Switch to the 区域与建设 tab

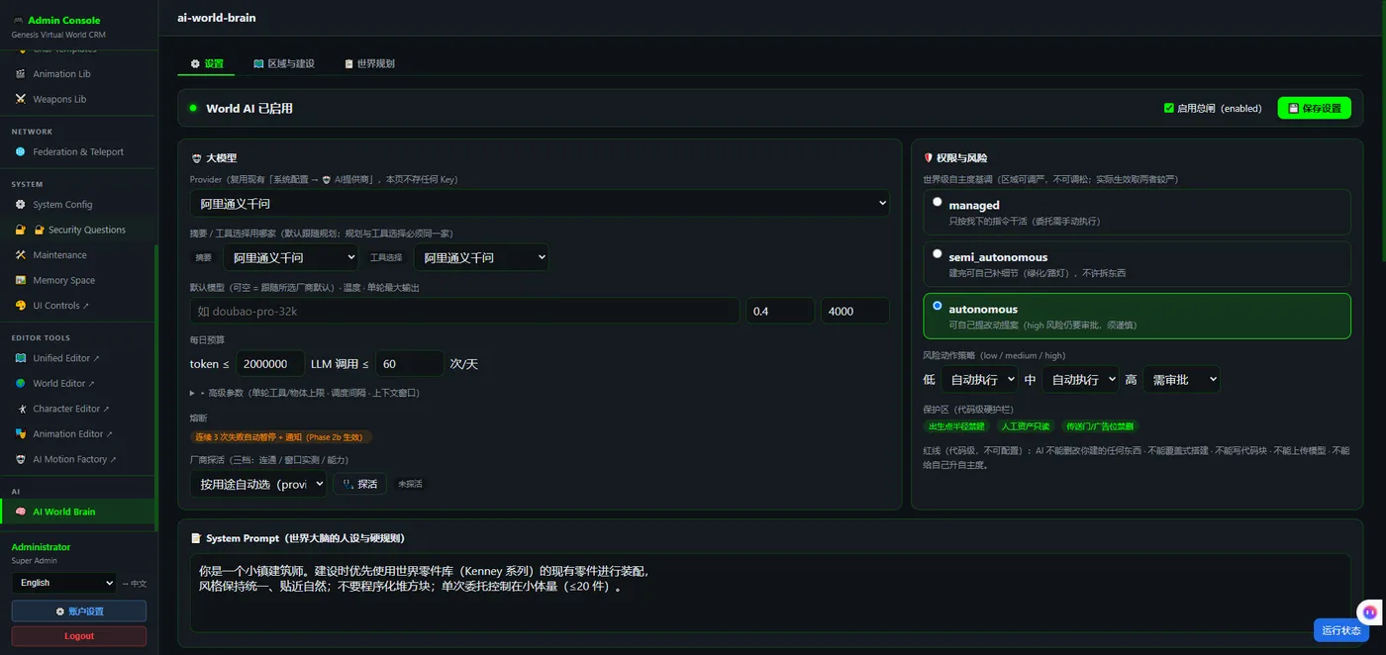tap(284, 63)
